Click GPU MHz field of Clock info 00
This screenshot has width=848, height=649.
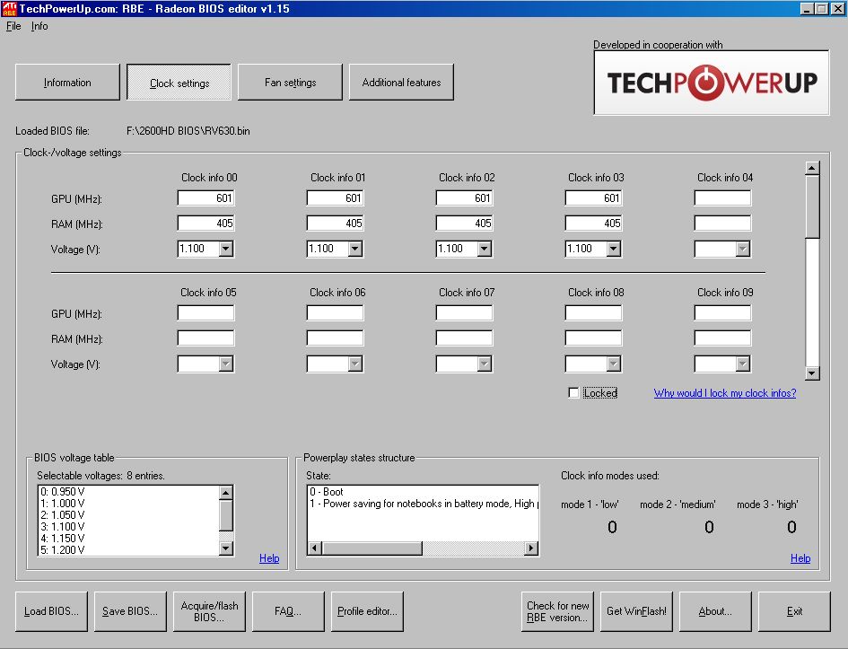[205, 198]
